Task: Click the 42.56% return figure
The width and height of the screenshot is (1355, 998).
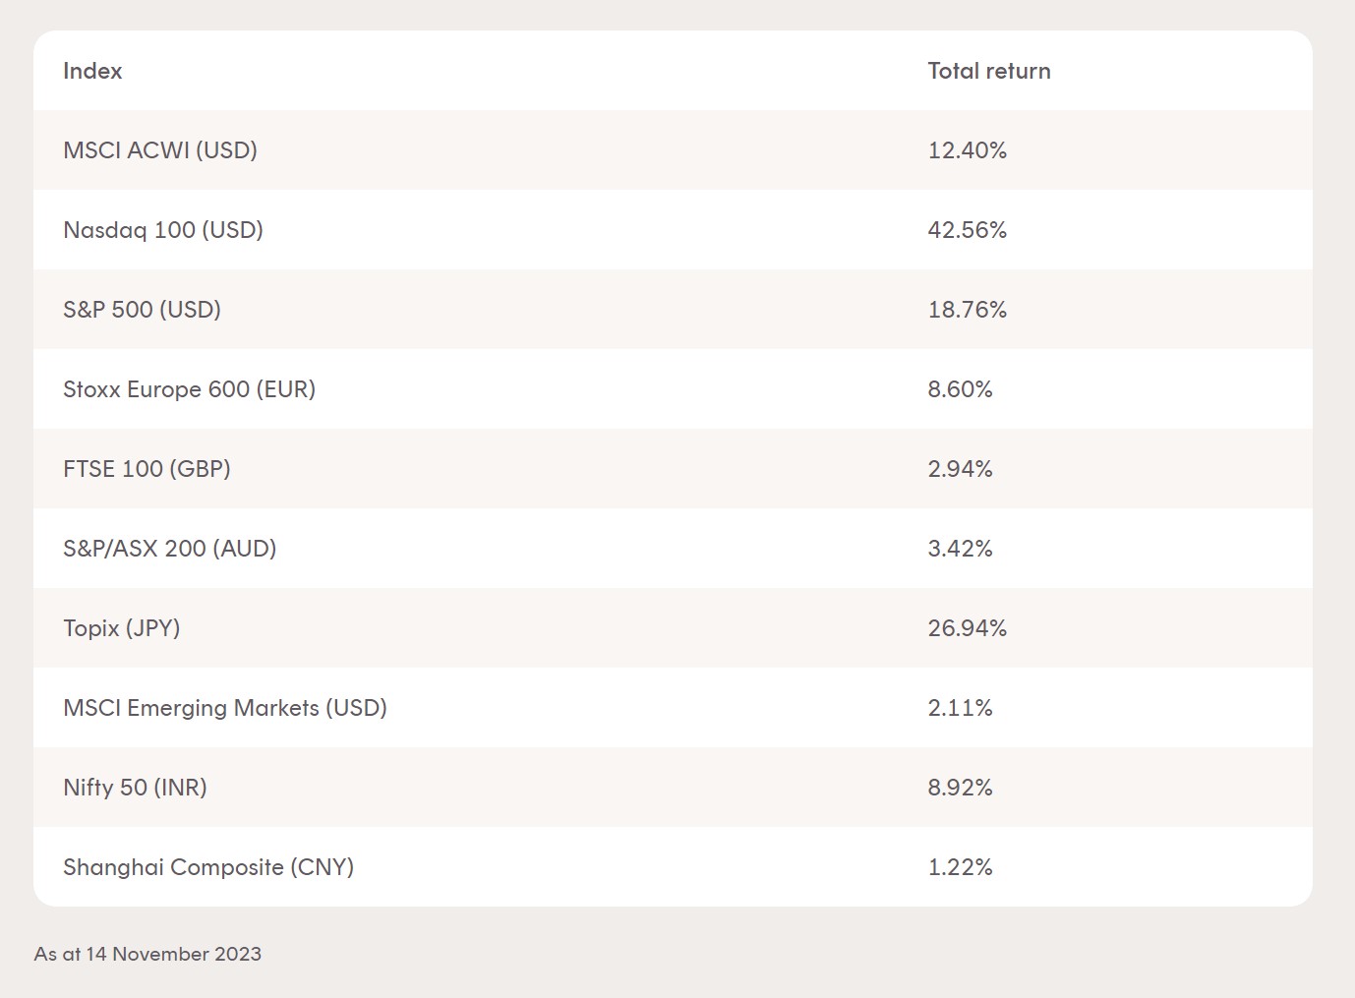Action: pyautogui.click(x=967, y=230)
